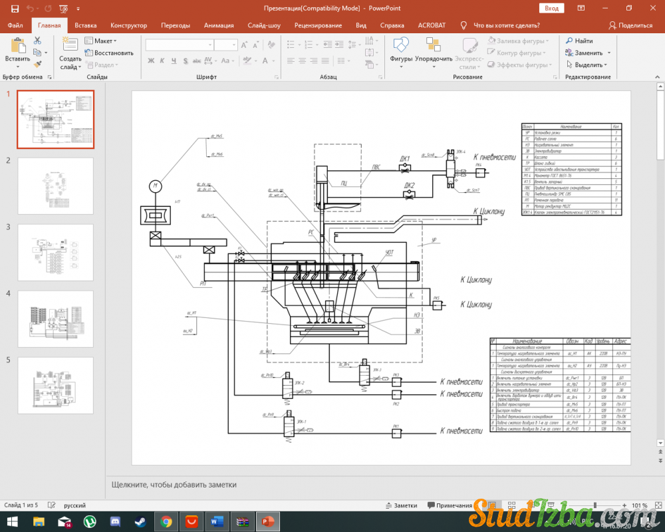
Task: Toggle normal view button in status bar
Action: [x=492, y=505]
